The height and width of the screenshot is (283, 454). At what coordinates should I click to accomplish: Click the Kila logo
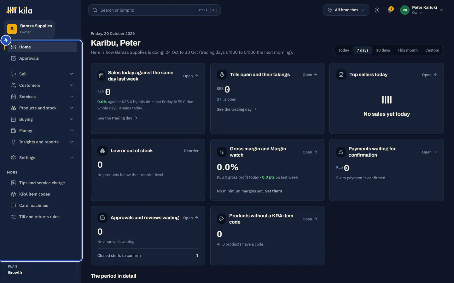[x=19, y=10]
